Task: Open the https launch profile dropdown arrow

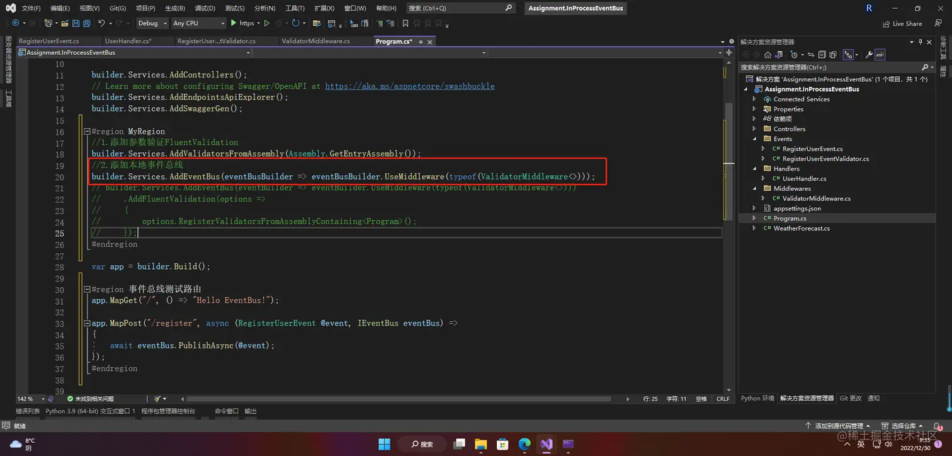Action: tap(258, 23)
